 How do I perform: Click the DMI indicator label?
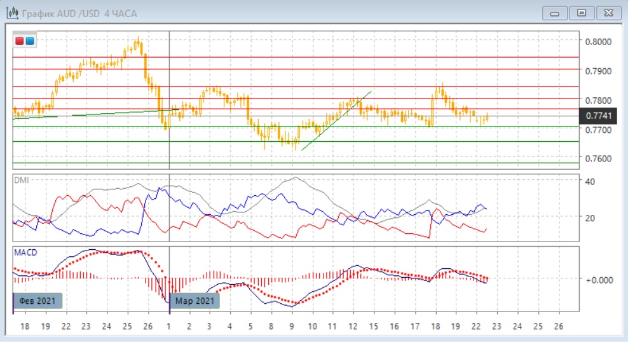click(x=22, y=180)
